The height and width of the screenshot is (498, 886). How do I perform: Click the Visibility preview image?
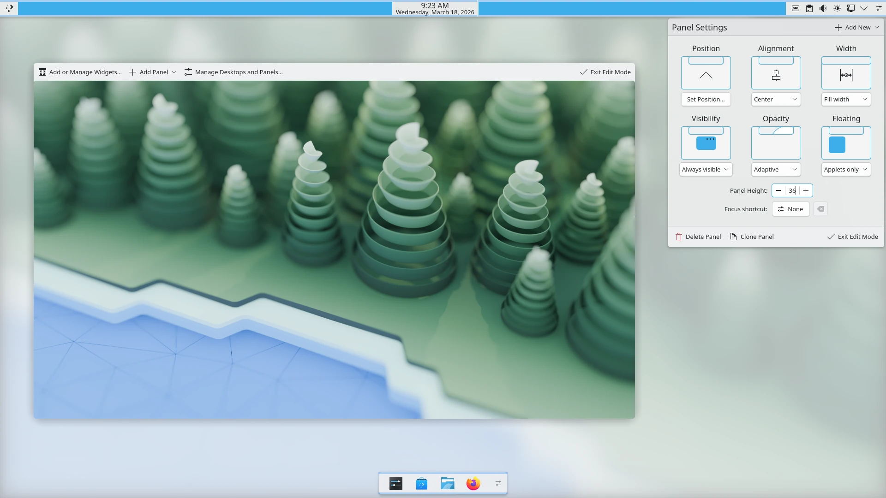[706, 143]
